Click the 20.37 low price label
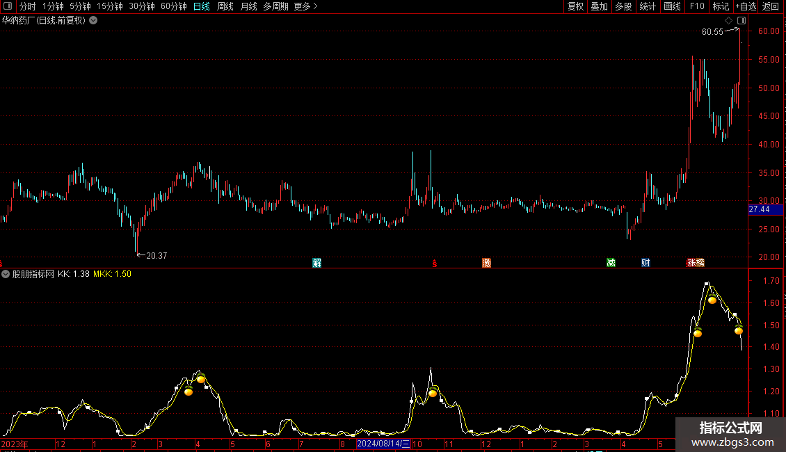 (x=157, y=256)
